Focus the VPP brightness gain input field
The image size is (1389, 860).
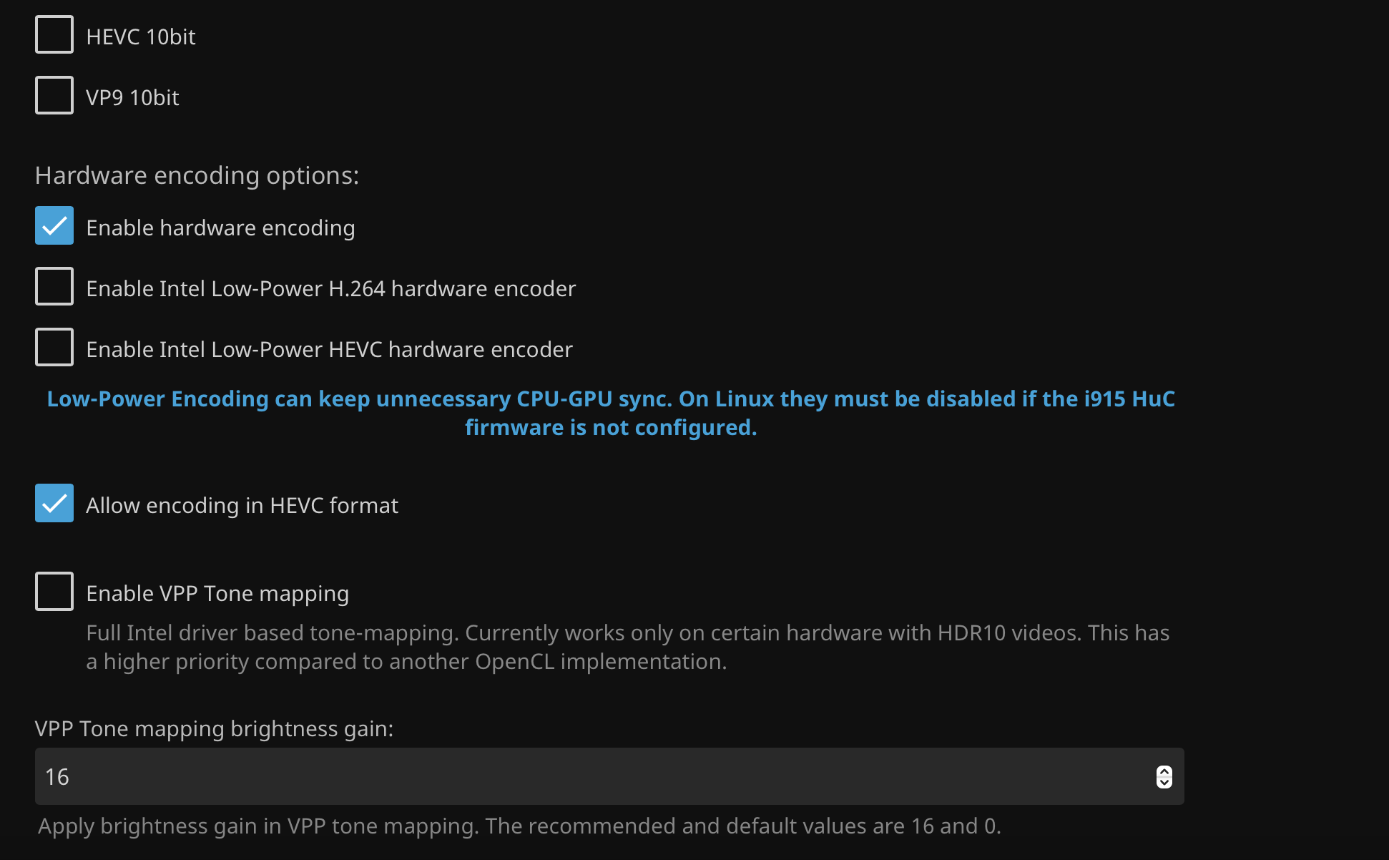[572, 776]
